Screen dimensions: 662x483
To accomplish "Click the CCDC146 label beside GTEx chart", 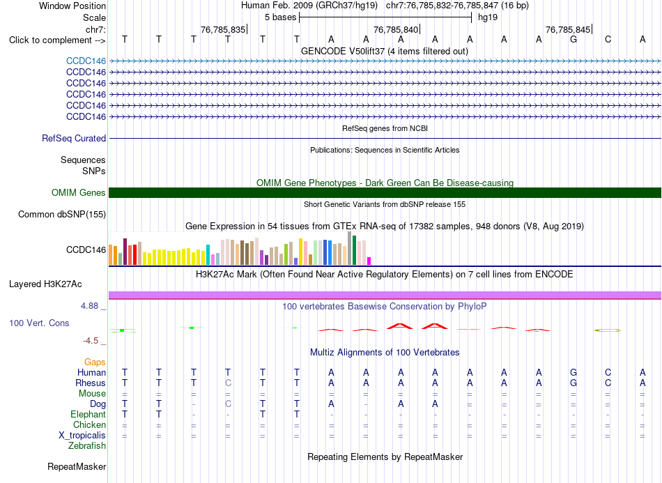I will click(x=86, y=250).
